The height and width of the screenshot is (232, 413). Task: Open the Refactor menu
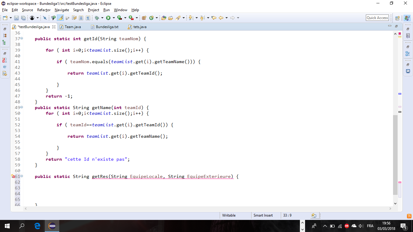(x=44, y=10)
